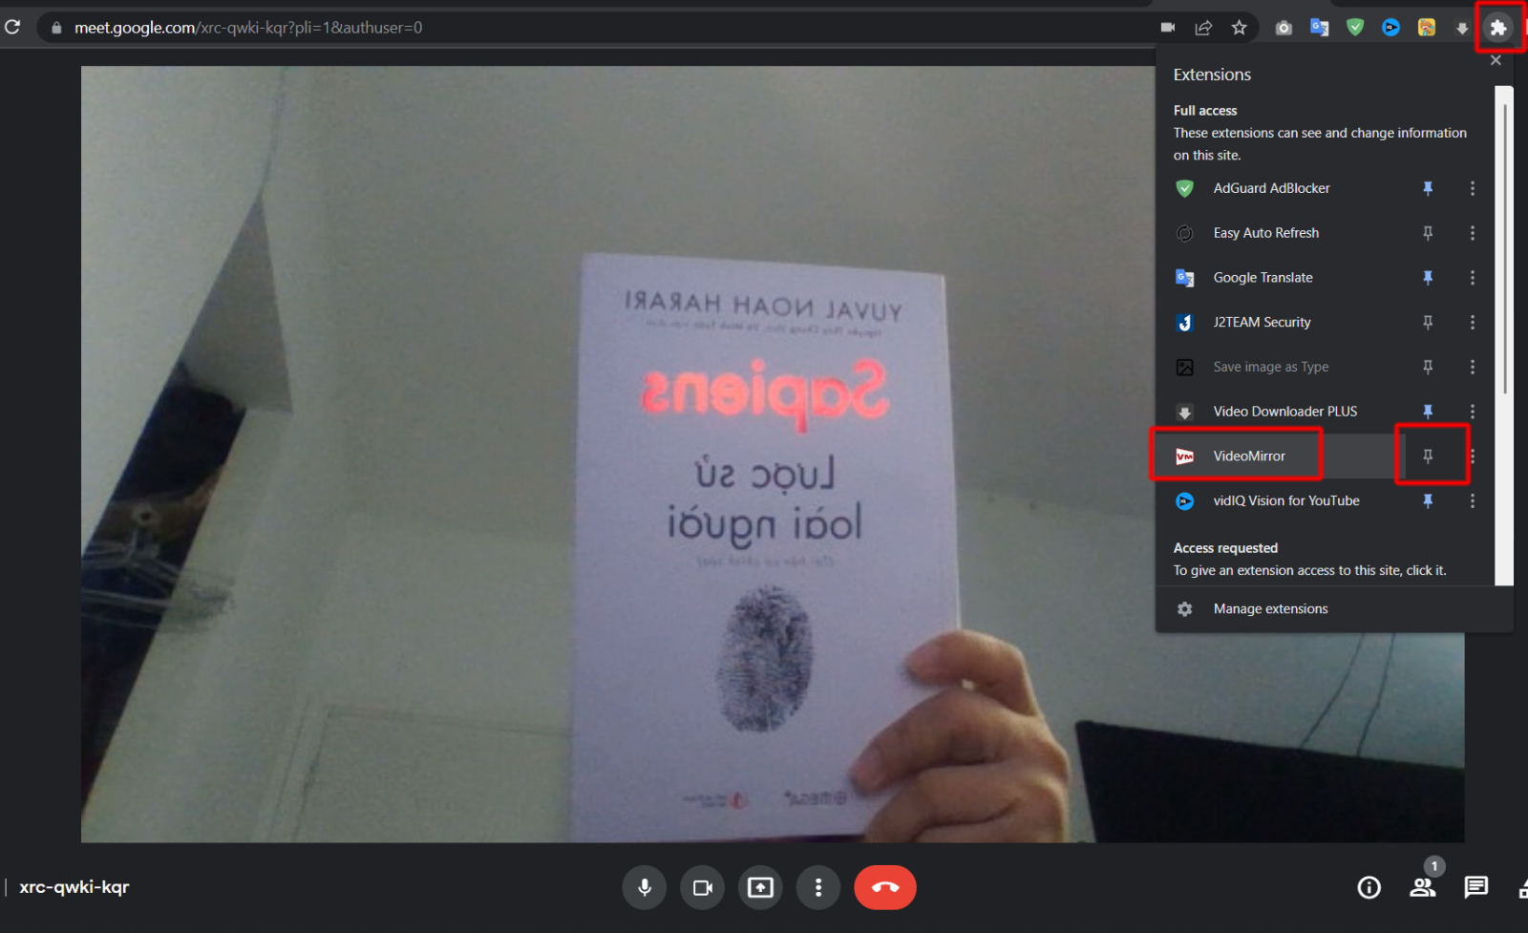
Task: Open the vidIQ extension icon in toolbar
Action: pyautogui.click(x=1390, y=28)
